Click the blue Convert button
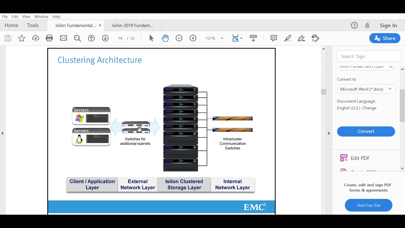The image size is (405, 228). pyautogui.click(x=366, y=131)
